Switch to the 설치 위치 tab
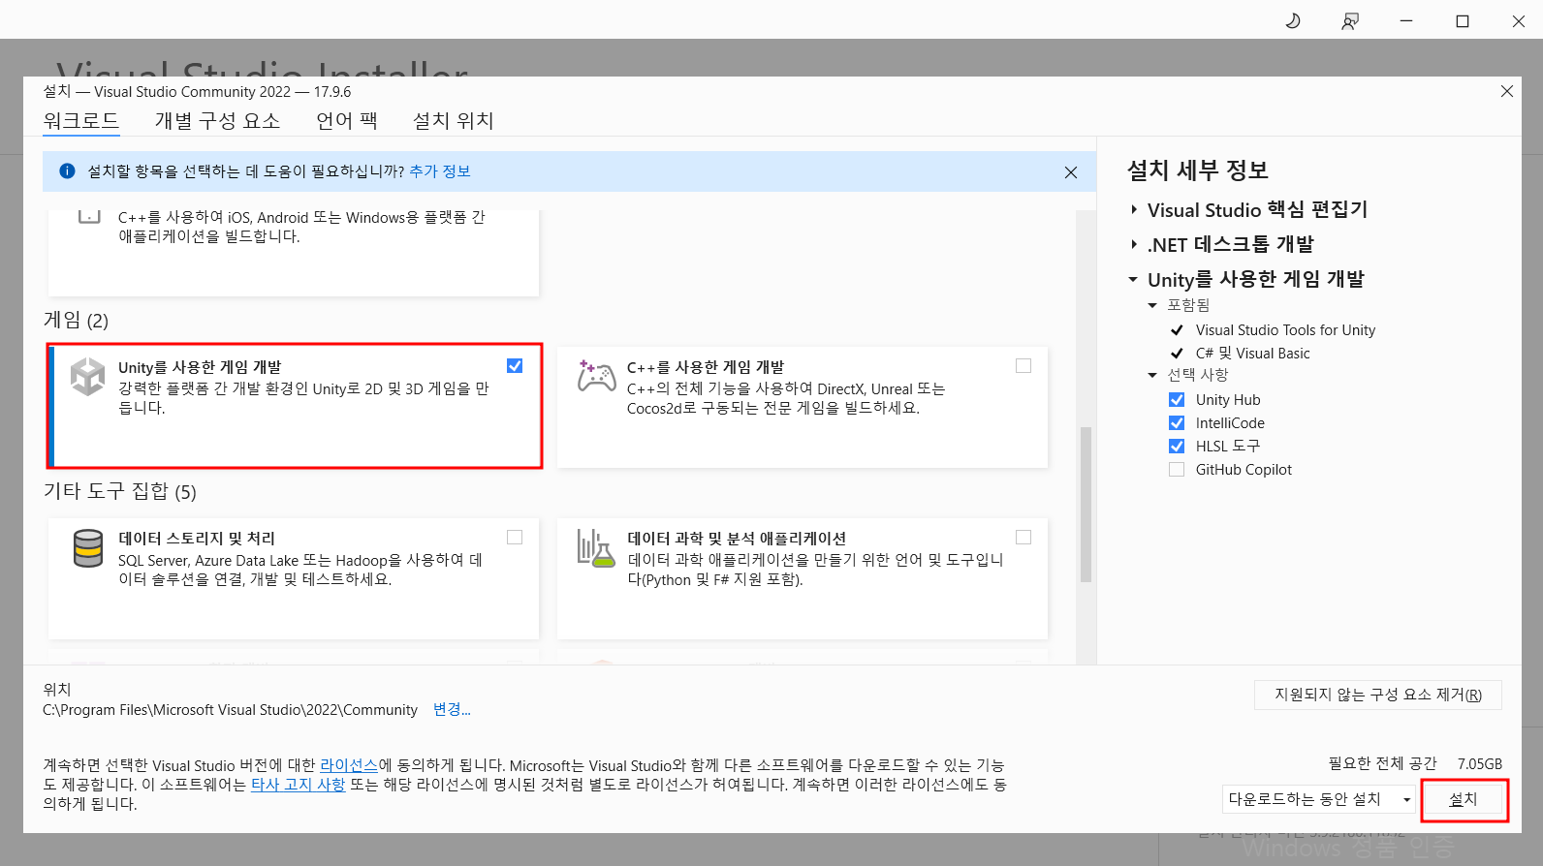This screenshot has height=866, width=1543. coord(453,120)
